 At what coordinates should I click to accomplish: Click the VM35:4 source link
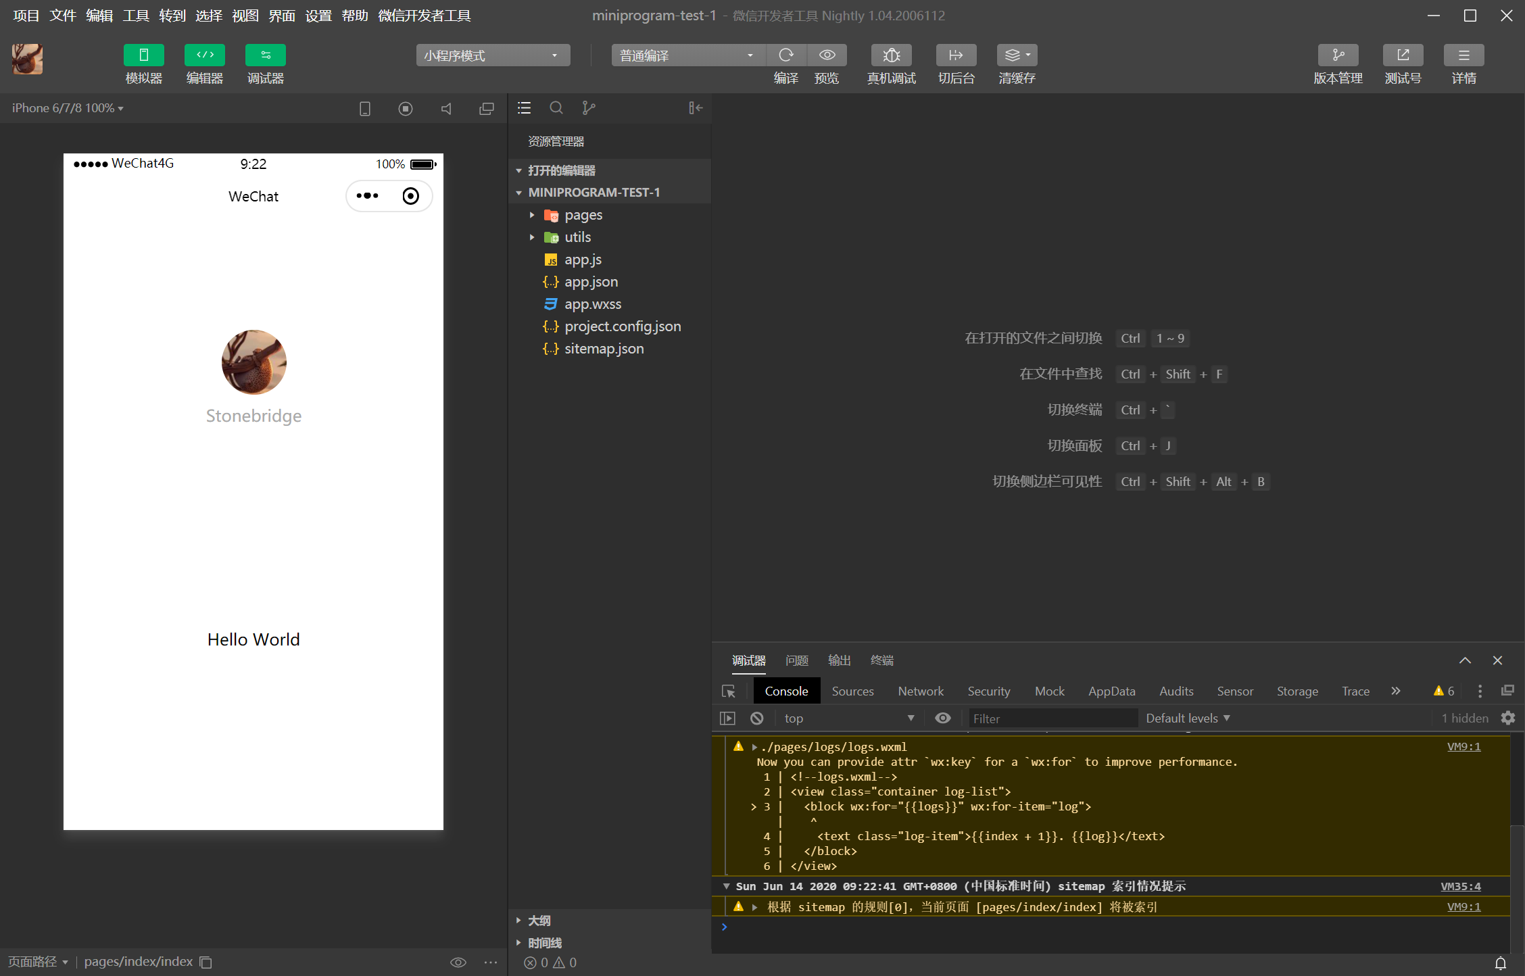[1461, 886]
